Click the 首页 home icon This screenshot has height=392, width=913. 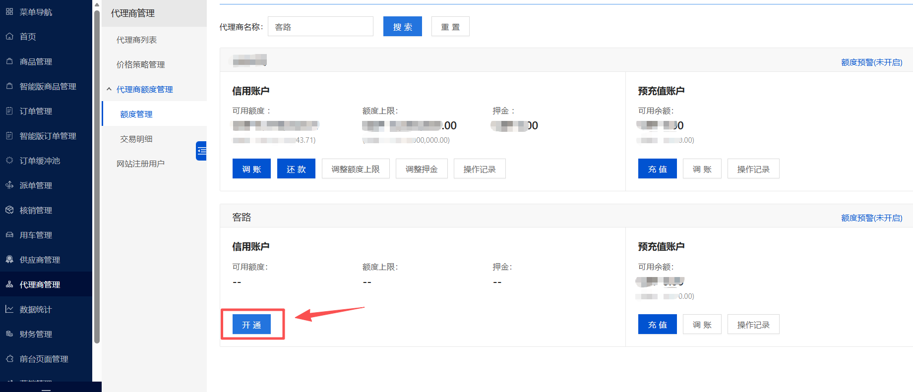click(x=9, y=36)
